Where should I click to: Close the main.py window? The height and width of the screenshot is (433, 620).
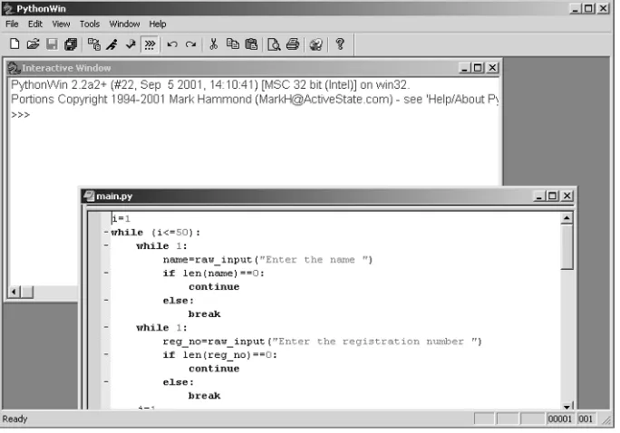coord(567,196)
